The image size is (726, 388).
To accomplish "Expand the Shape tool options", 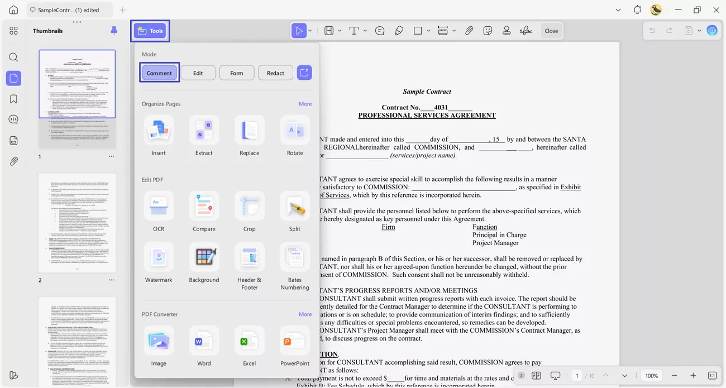I will [x=428, y=31].
